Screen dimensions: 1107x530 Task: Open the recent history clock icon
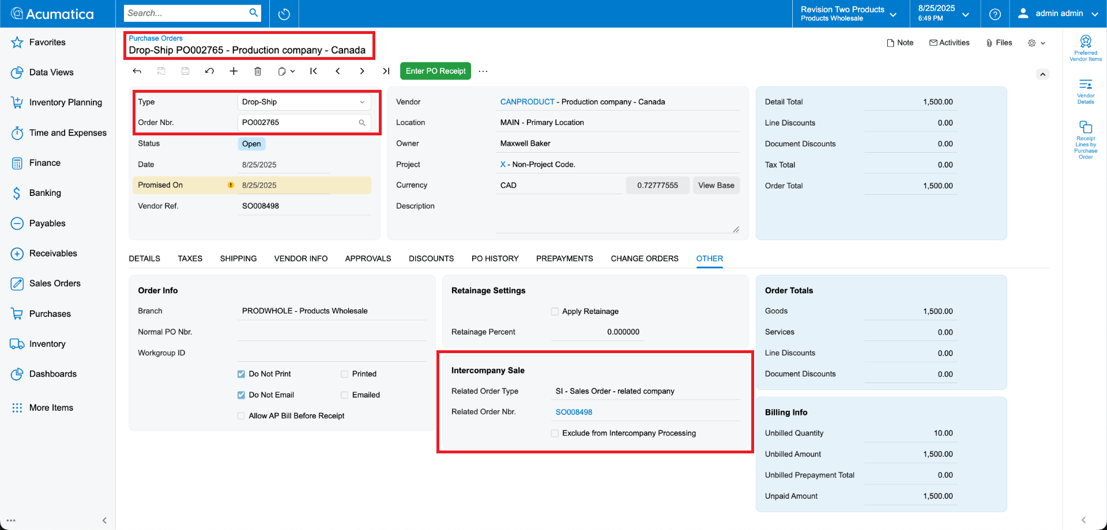(284, 14)
